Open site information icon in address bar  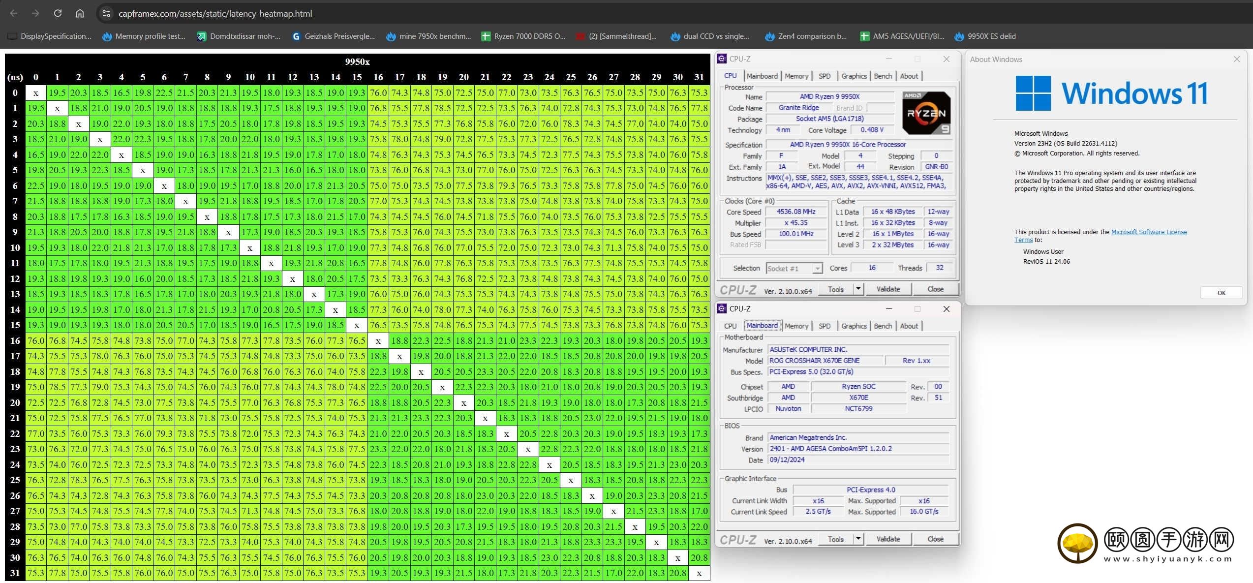[x=106, y=13]
